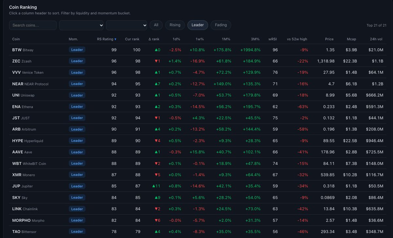Click the Leader badge in the ENA row
The image size is (393, 238).
77,107
